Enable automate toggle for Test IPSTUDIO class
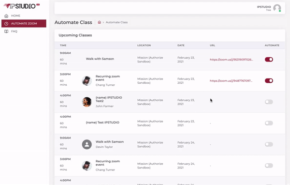The width and height of the screenshot is (290, 185). [269, 123]
